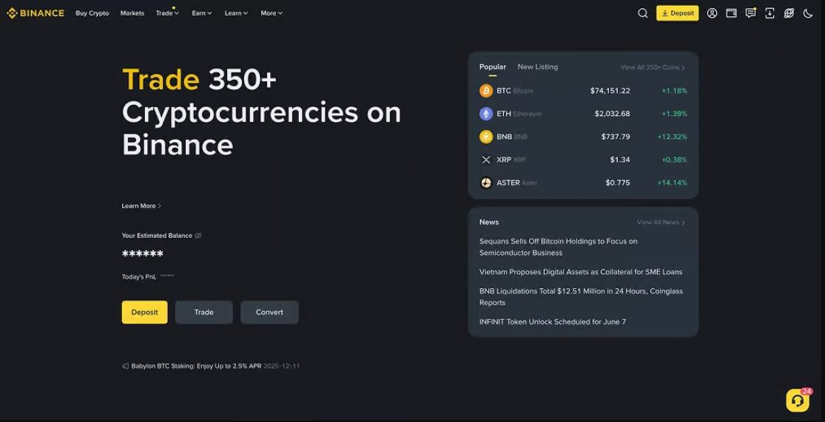Viewport: 825px width, 422px height.
Task: Click ASTER price $0.775
Action: 618,183
